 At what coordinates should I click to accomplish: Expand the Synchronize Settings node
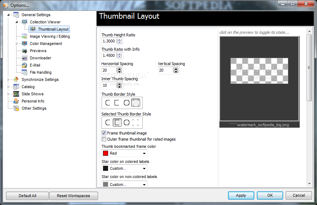point(8,79)
